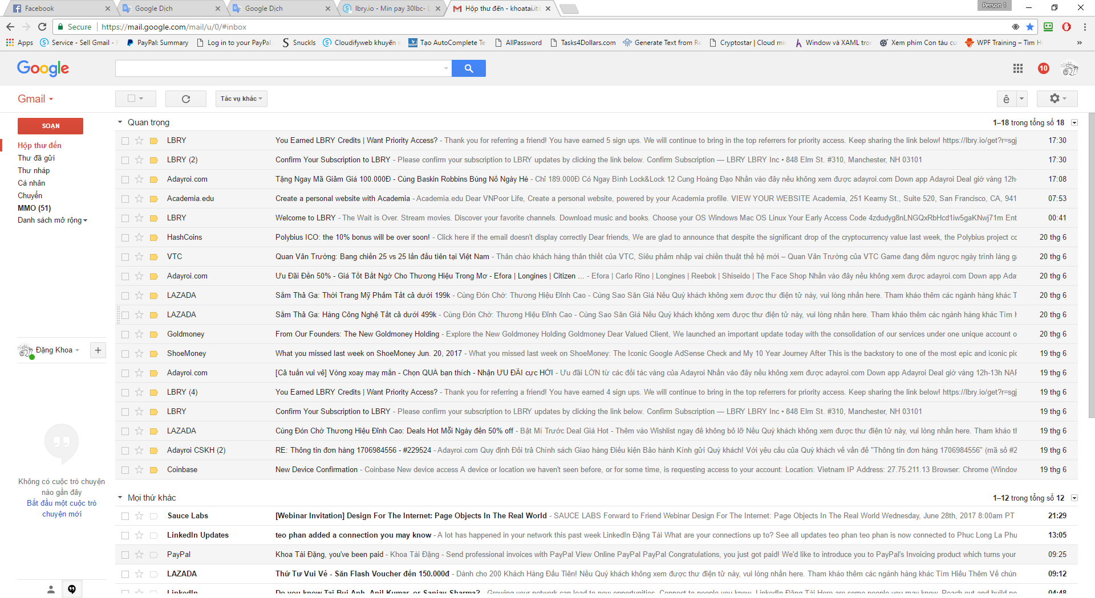
Task: Check the PayPal email checkbox
Action: click(125, 555)
